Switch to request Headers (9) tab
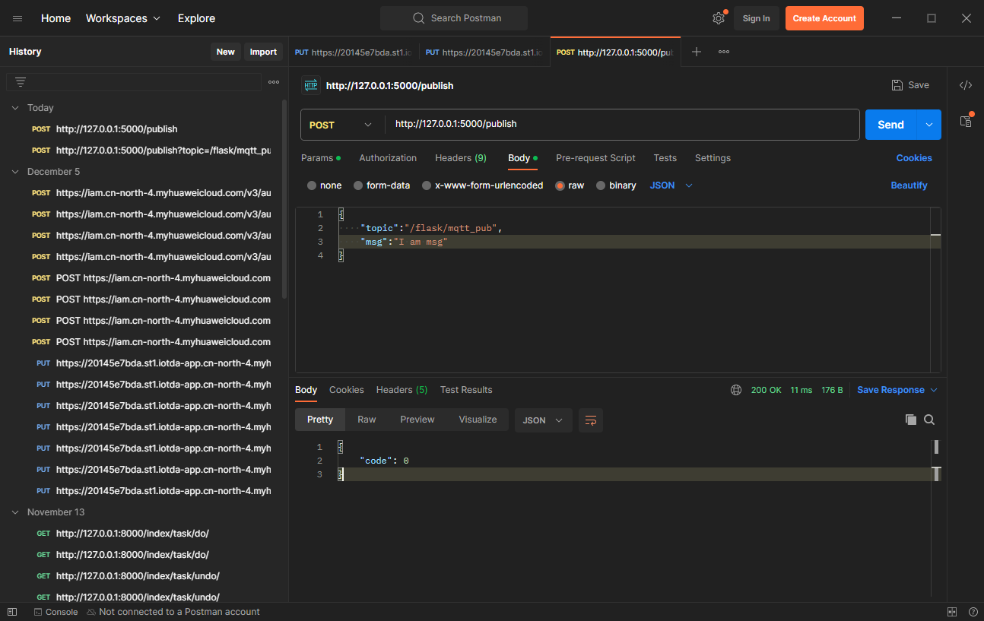 tap(461, 158)
